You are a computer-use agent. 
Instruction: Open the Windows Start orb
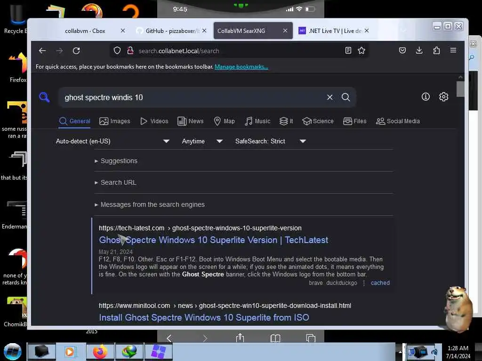[x=13, y=352]
